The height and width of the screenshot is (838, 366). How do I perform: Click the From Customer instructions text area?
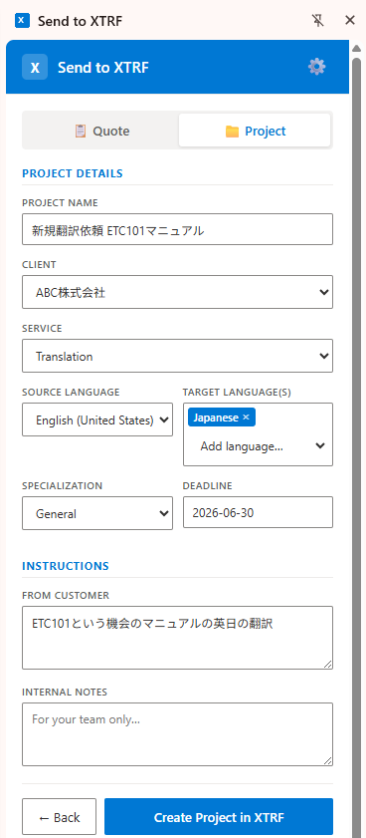point(177,637)
